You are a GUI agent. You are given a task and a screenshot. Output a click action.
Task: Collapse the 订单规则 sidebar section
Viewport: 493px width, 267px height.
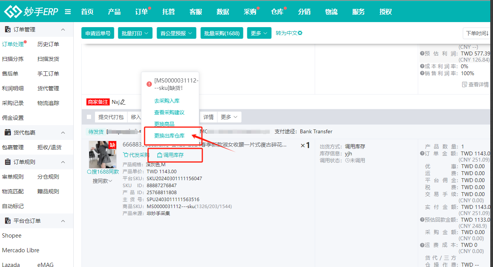click(x=63, y=162)
